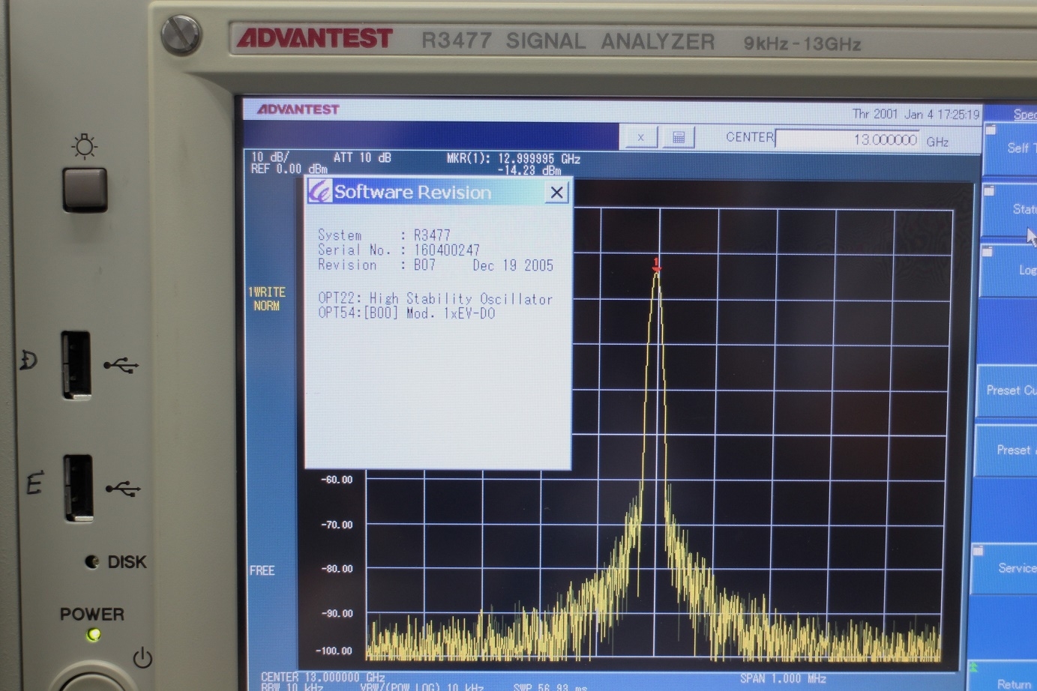Click the ATT 10 dB readout
1037x691 pixels.
click(362, 157)
